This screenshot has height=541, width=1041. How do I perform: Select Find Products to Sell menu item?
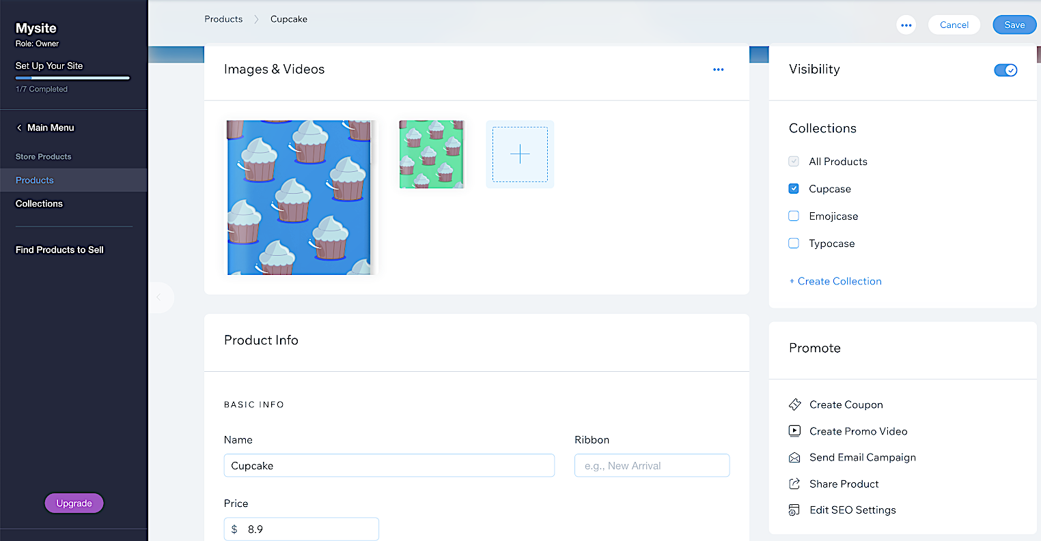point(59,250)
